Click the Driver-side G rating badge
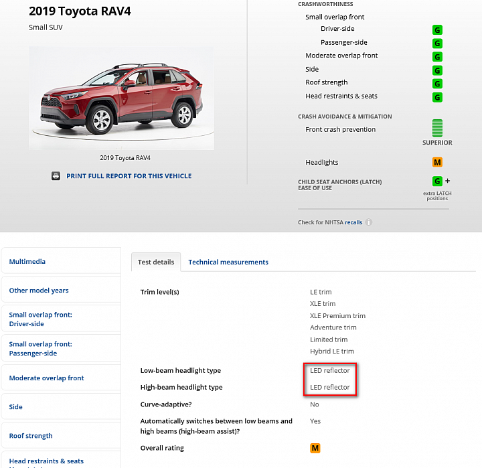The height and width of the screenshot is (468, 482). (437, 30)
